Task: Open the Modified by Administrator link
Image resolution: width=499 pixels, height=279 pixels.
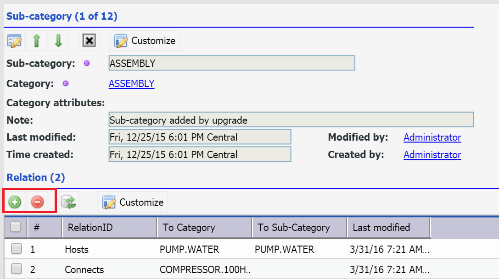Action: pos(432,137)
